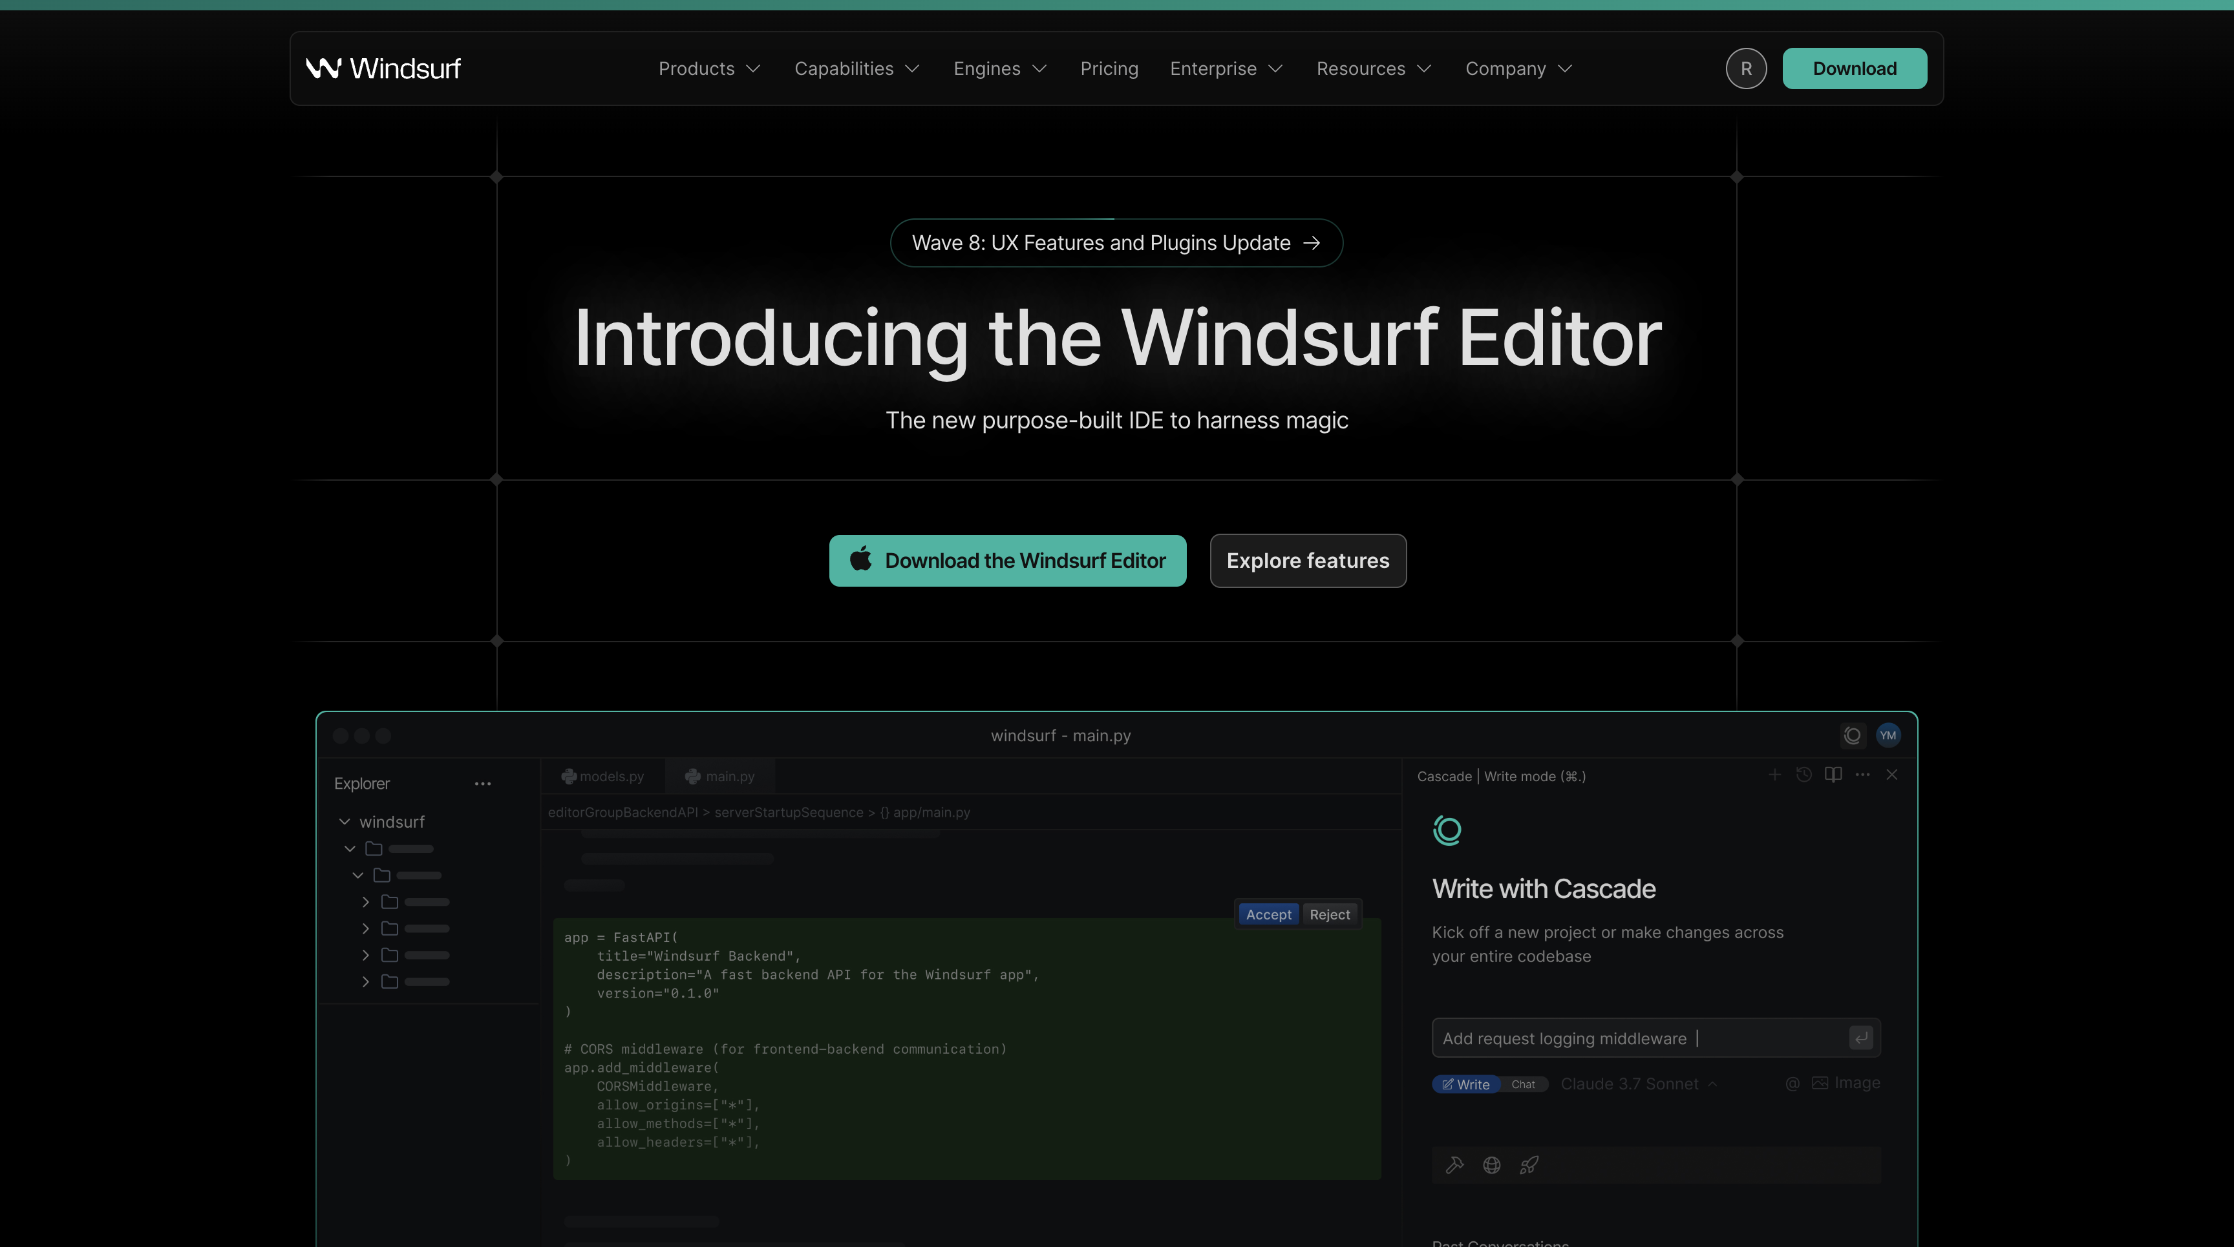The width and height of the screenshot is (2234, 1247).
Task: Open Cascade panel more options ellipsis
Action: tap(1863, 775)
